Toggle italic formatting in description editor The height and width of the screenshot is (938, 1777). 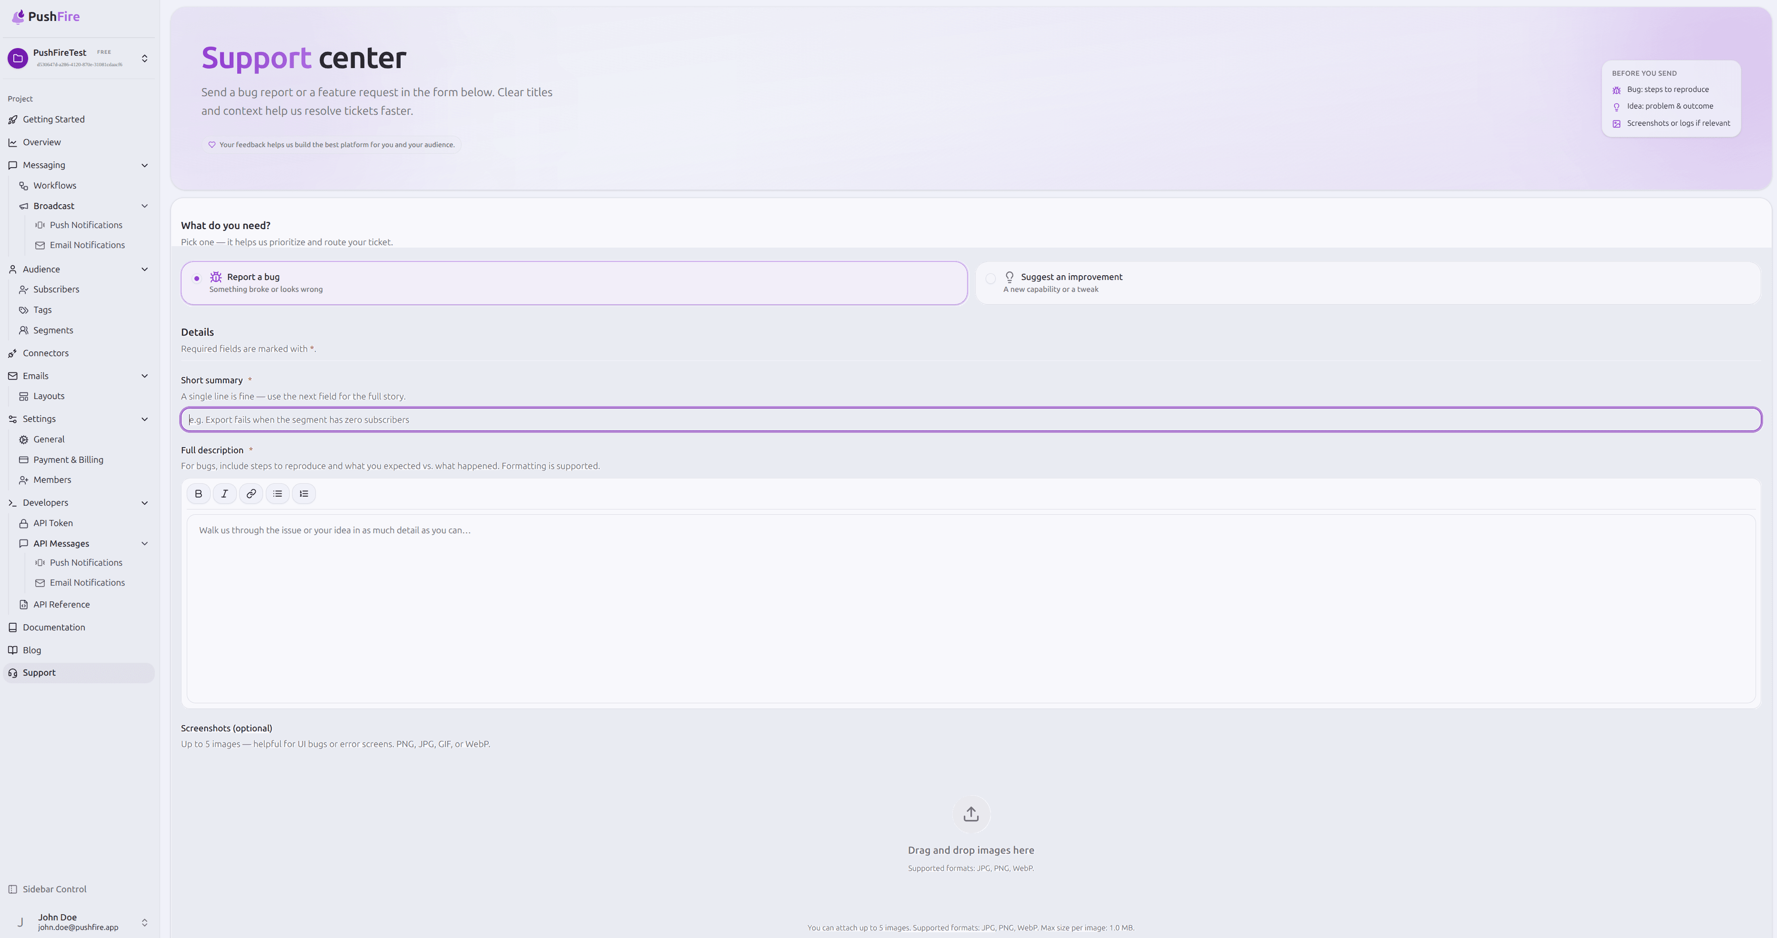(224, 493)
